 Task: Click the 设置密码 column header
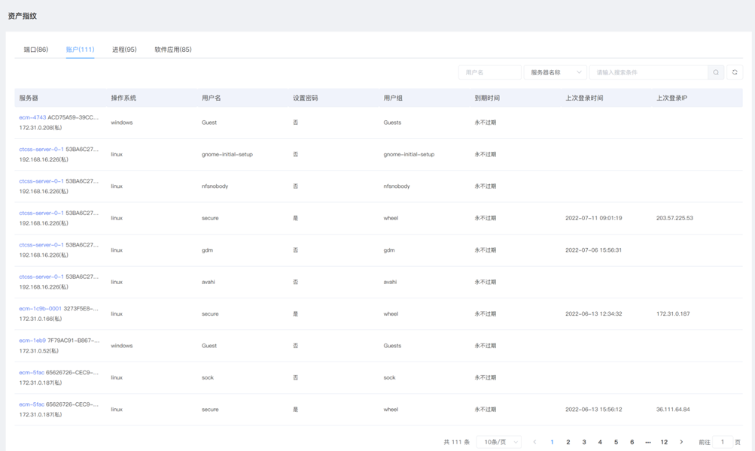[x=306, y=98]
